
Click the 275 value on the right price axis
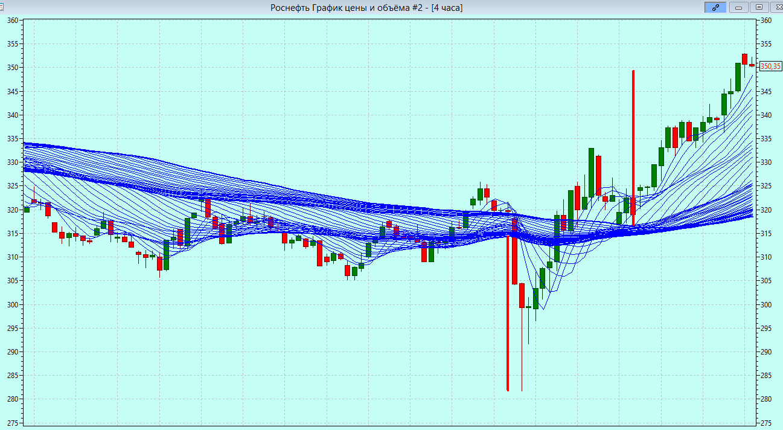[767, 423]
